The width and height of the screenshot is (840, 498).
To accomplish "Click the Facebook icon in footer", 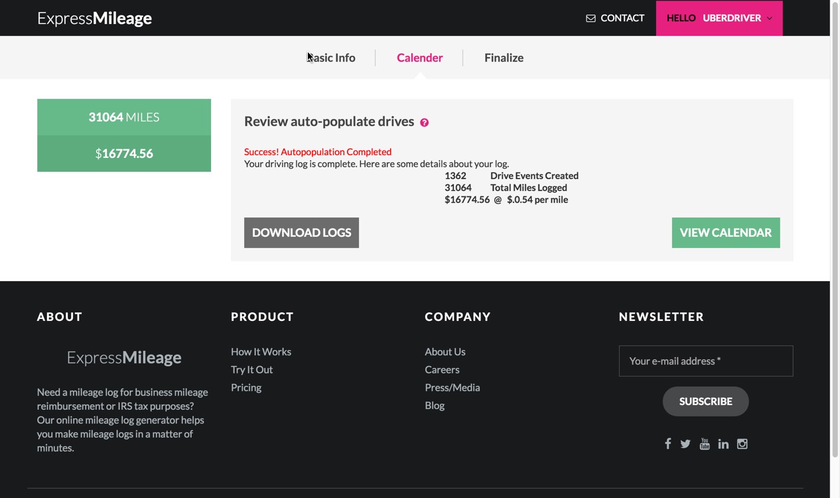I will pos(667,444).
